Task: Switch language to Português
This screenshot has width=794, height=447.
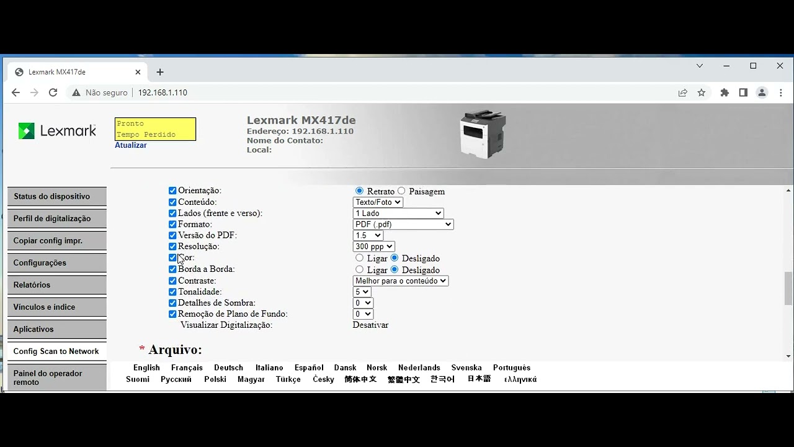Action: pos(512,368)
